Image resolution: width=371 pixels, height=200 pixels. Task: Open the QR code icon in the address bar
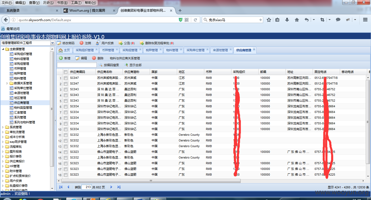click(x=187, y=20)
